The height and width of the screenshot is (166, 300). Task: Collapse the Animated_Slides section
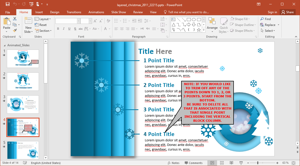tap(5, 45)
